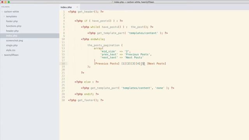Place cursor on get_header() code
Screen dimensions: 249x140
pyautogui.click(x=88, y=12)
